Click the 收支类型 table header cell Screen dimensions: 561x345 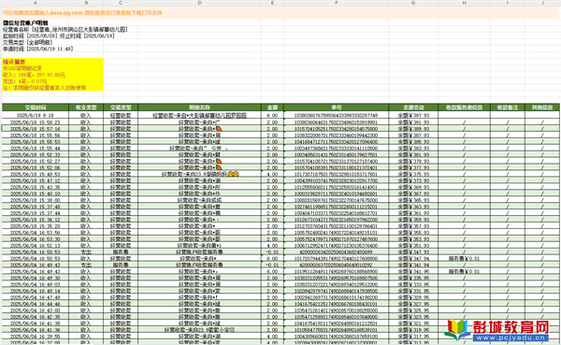[x=86, y=108]
